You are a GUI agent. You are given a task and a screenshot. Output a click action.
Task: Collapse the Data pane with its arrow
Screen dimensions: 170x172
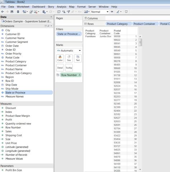coord(51,17)
